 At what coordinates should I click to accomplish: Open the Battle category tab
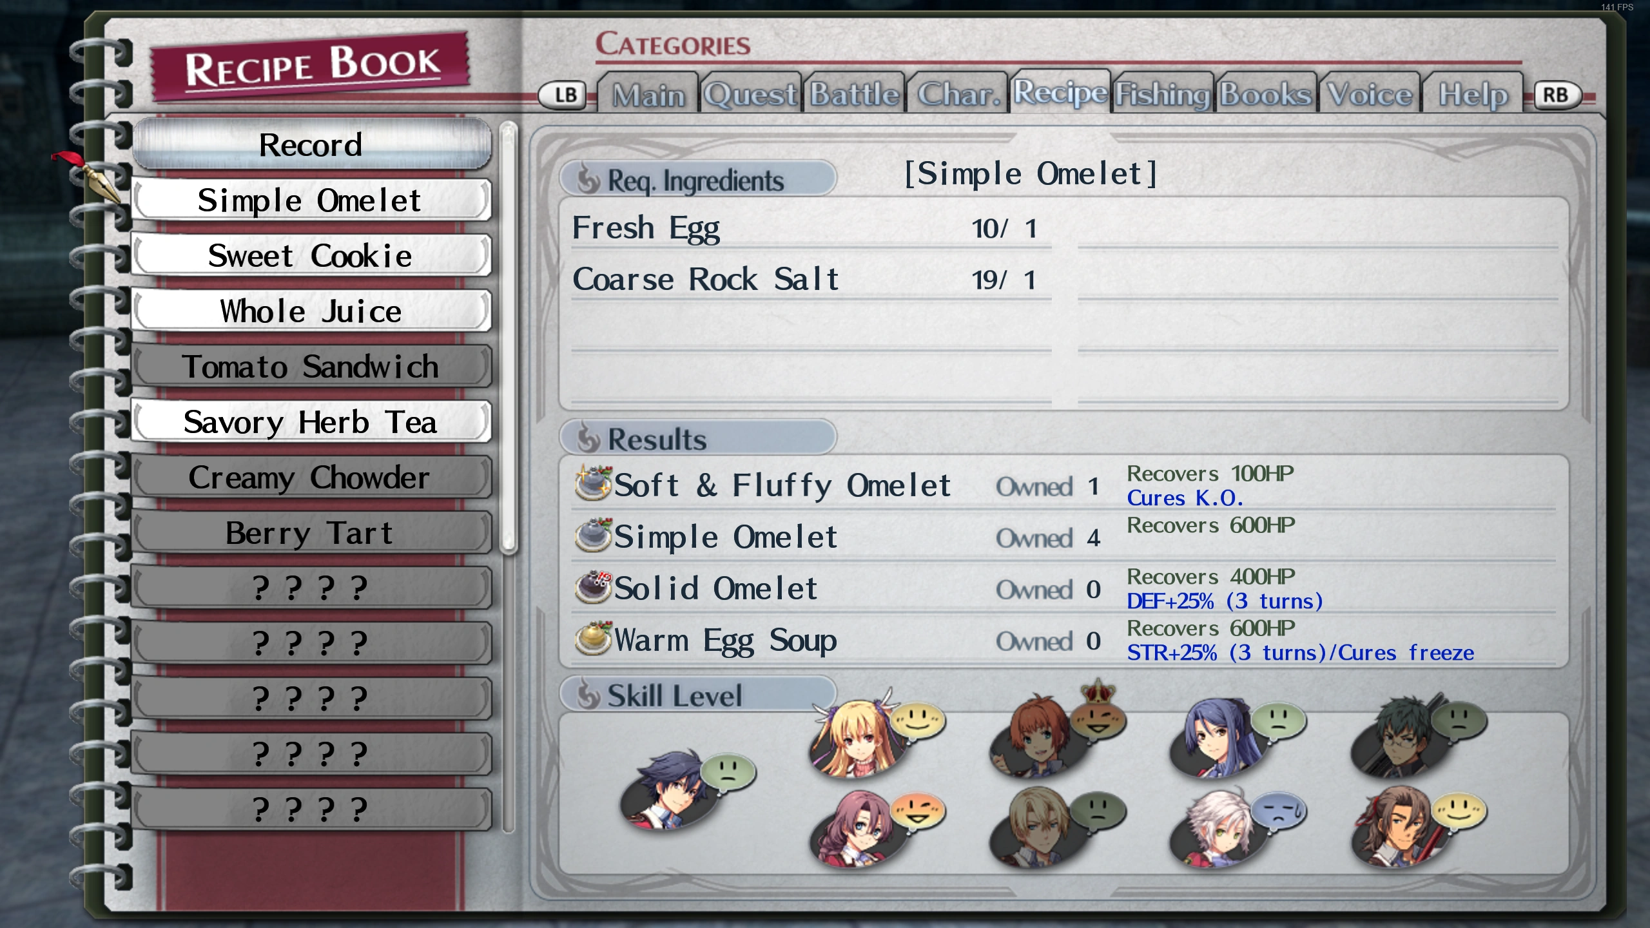854,94
